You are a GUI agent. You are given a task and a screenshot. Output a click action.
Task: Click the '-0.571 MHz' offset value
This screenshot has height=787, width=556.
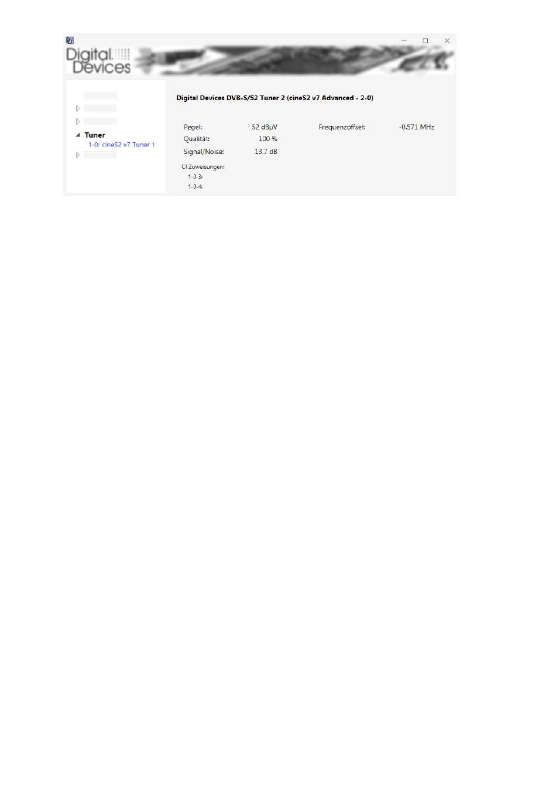pyautogui.click(x=417, y=127)
